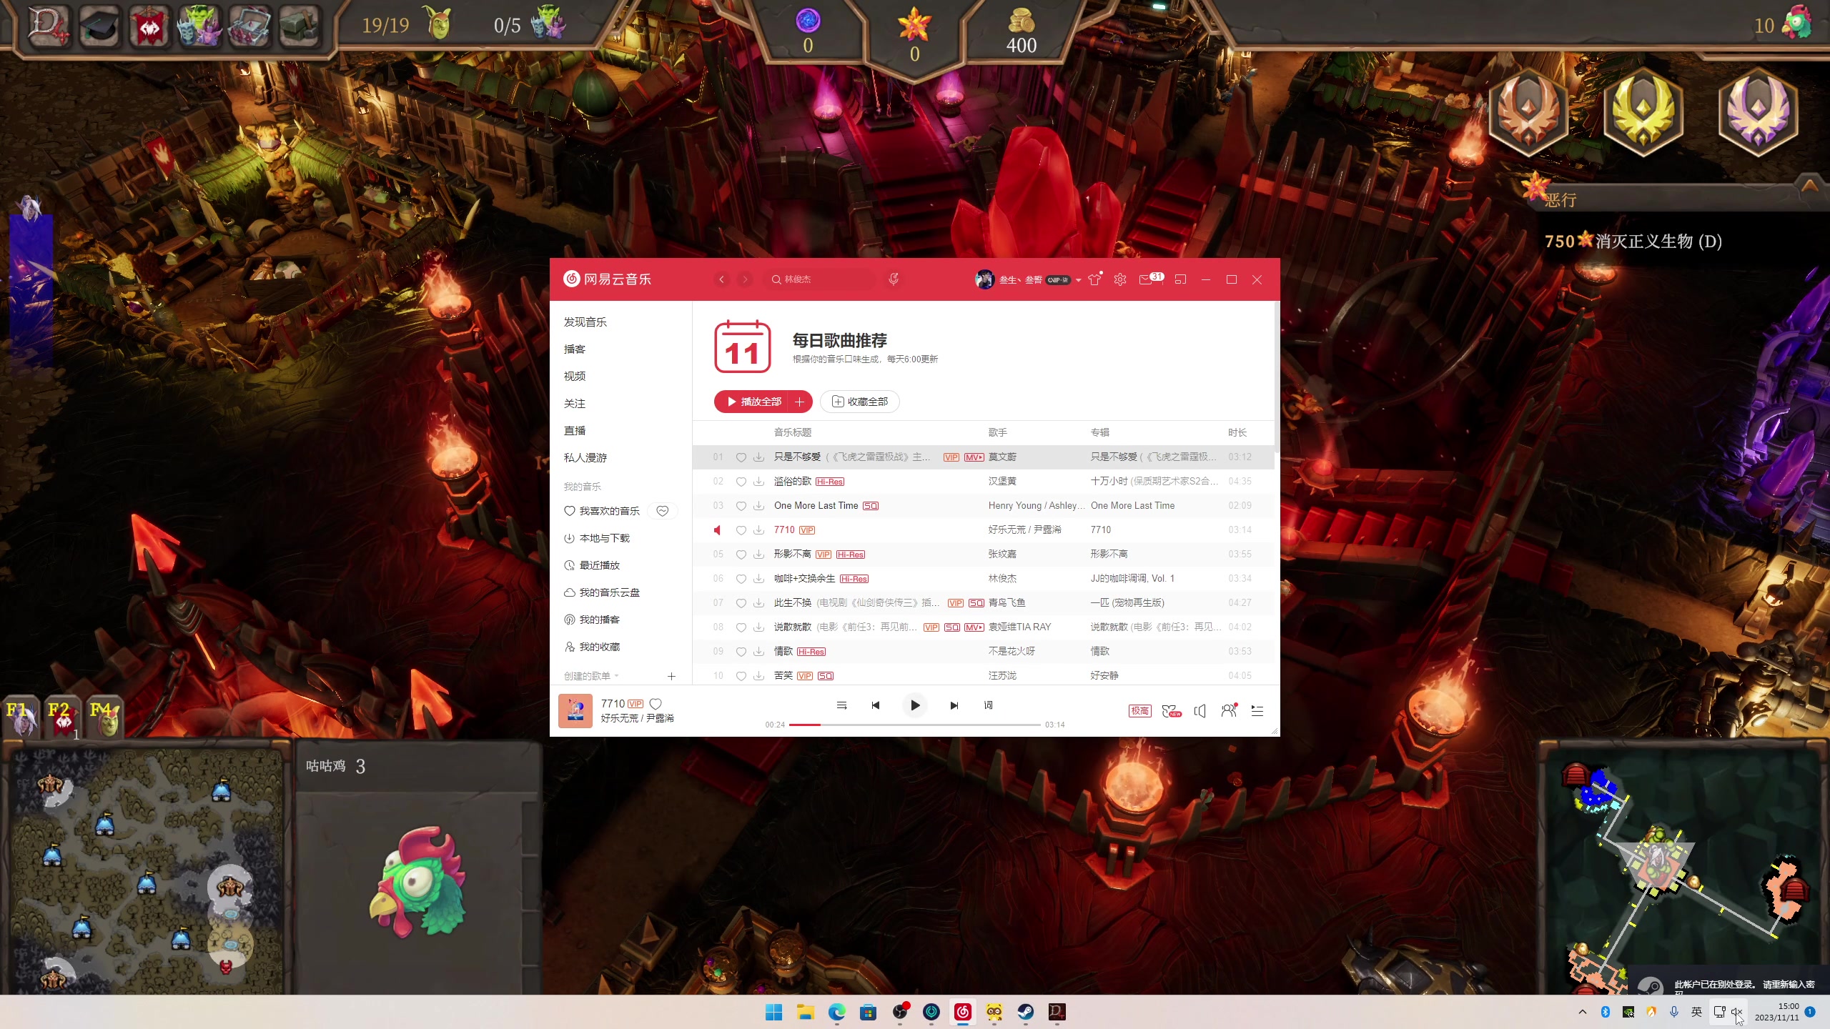Open sound quality 极高 selector
Viewport: 1830px width, 1029px height.
(x=1139, y=710)
